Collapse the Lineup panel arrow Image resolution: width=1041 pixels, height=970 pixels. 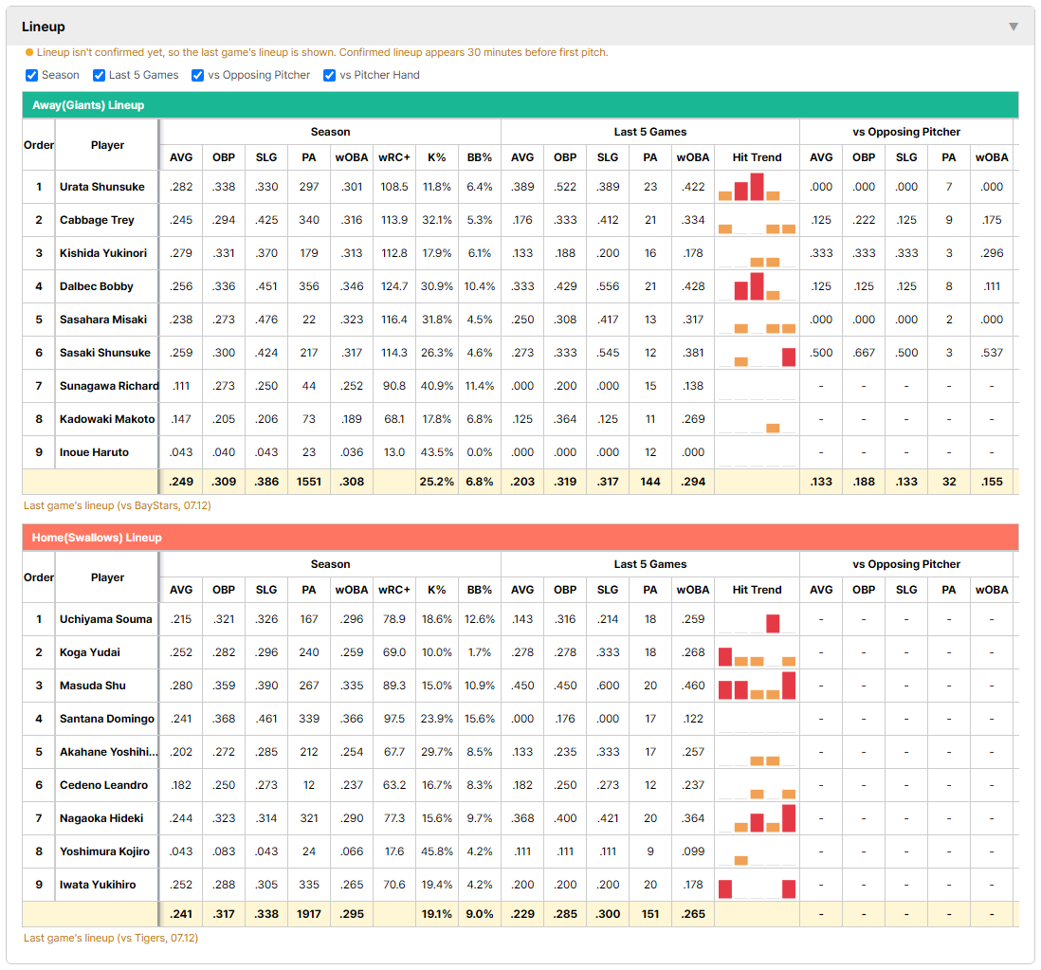[x=1014, y=27]
